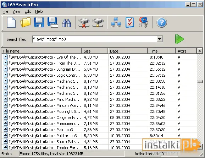Viewport: 205px width, 158px height.
Task: Click file icon for Koto - Oxigene Iv row
Action: tap(5, 117)
